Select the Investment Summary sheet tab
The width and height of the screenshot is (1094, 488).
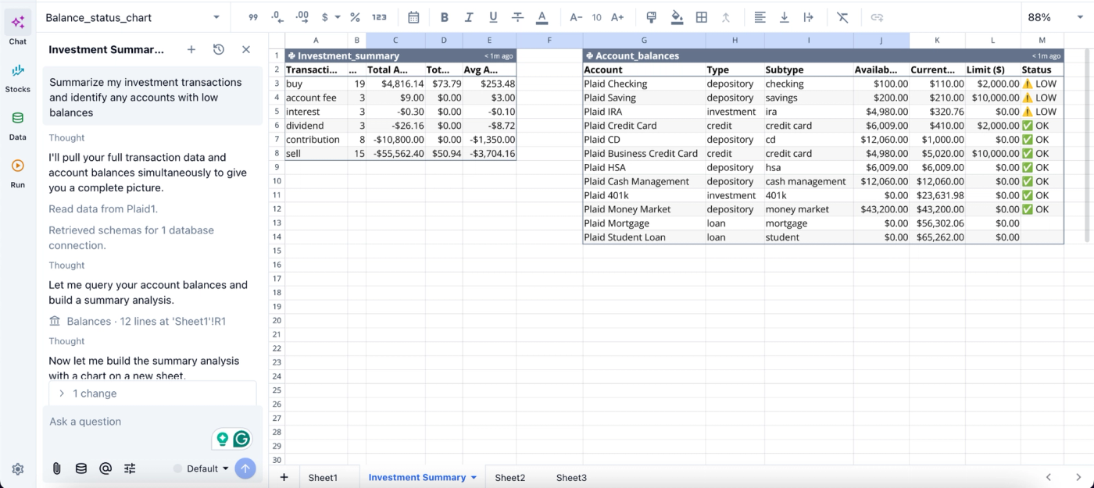pos(417,477)
